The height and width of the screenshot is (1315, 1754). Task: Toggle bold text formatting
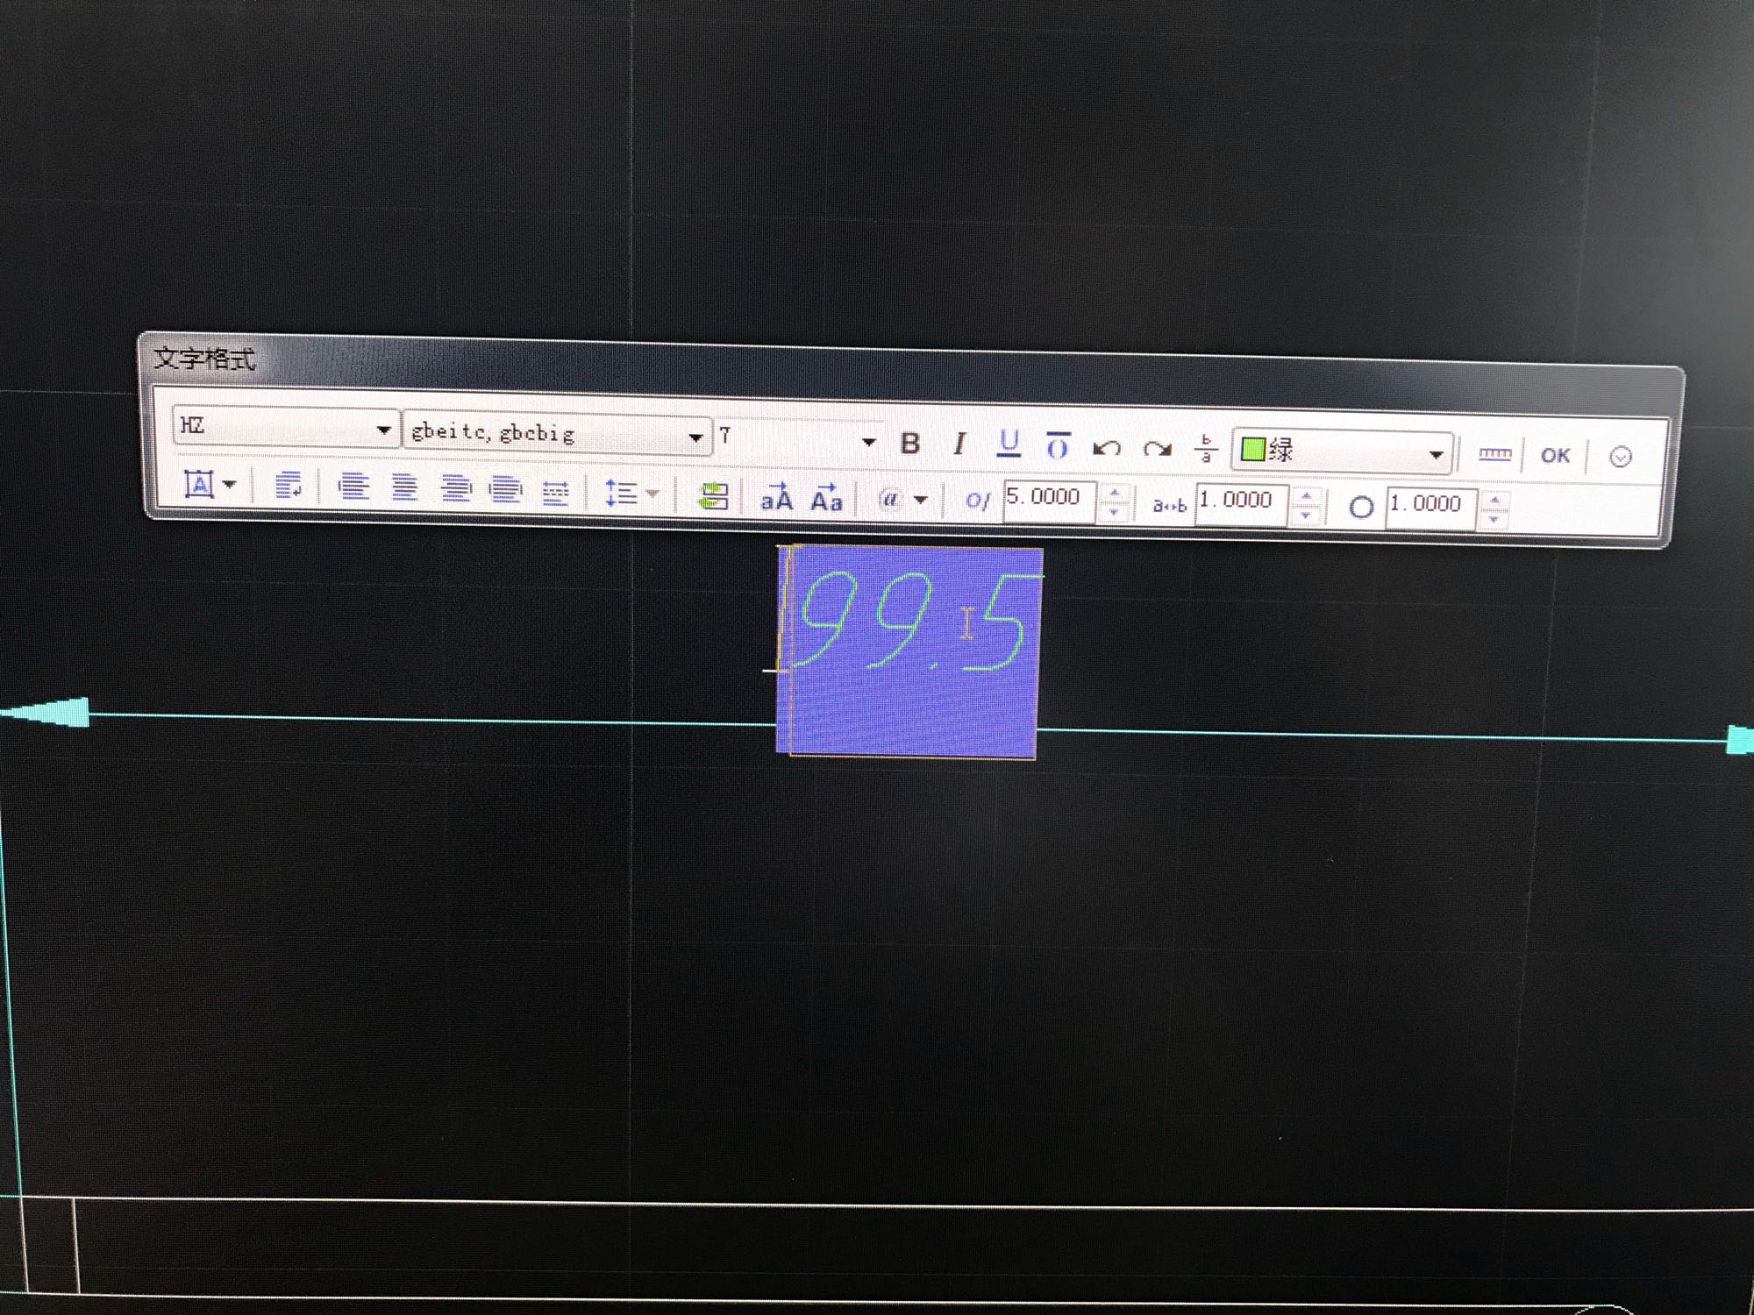(x=910, y=443)
